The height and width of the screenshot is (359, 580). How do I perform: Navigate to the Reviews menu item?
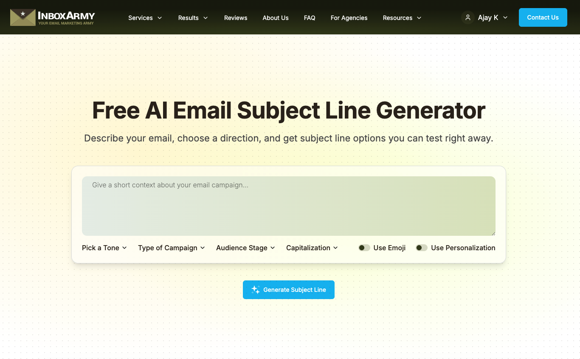[236, 18]
